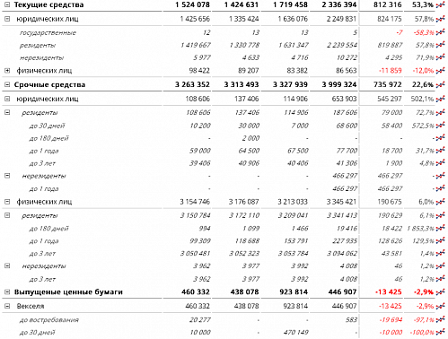Click chart icon next to 502,1% value
The image size is (448, 339).
tap(440, 99)
